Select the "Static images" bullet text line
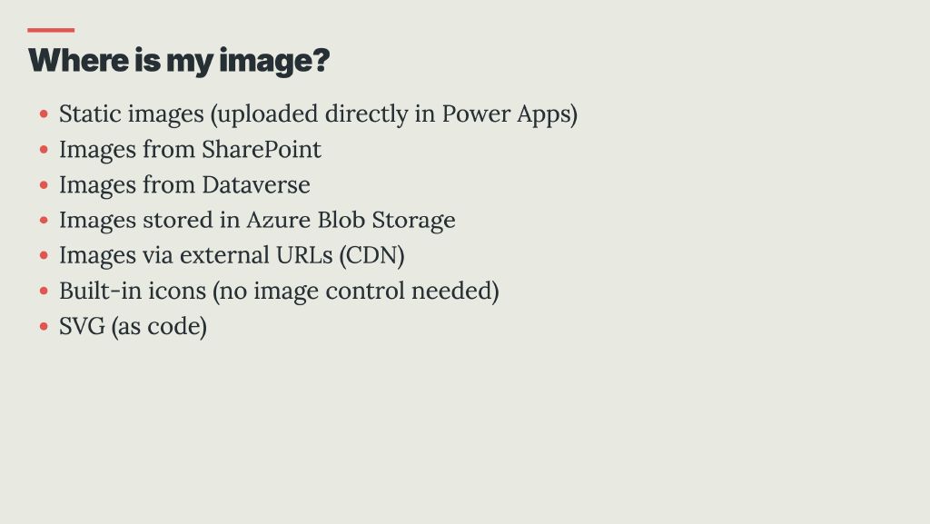Screen dimensions: 930x524 point(318,114)
